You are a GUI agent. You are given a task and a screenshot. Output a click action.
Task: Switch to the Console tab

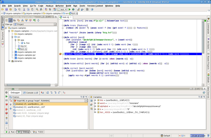point(31,93)
